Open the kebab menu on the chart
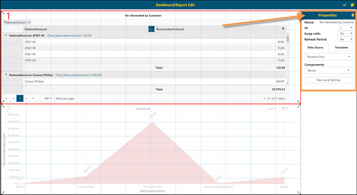This screenshot has height=195, width=357. [x=287, y=109]
